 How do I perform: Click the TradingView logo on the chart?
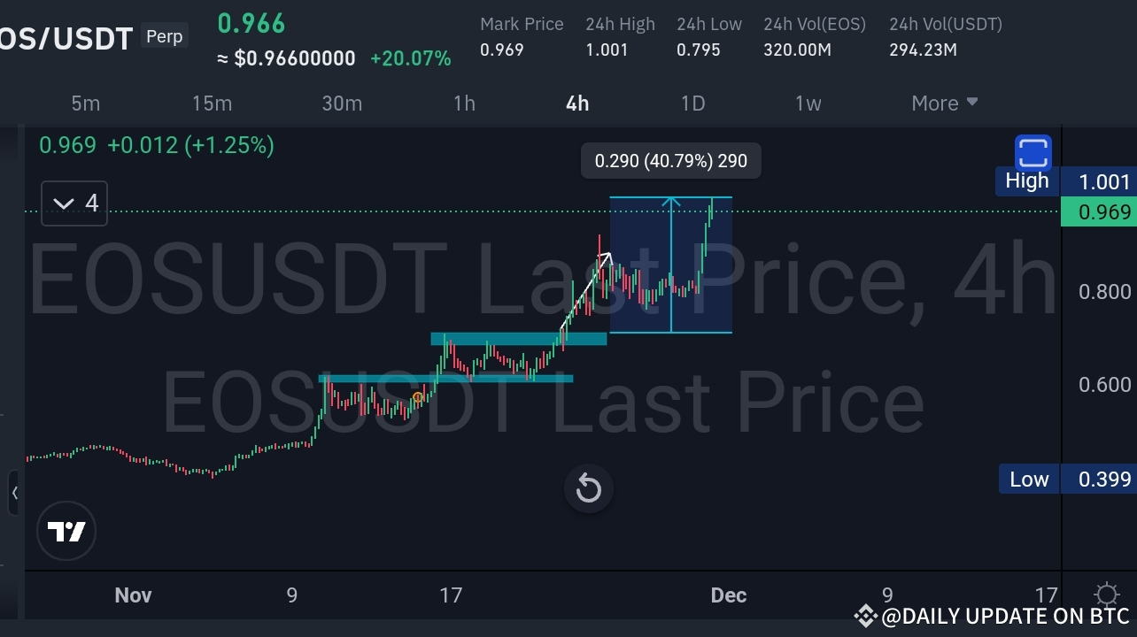pos(66,531)
